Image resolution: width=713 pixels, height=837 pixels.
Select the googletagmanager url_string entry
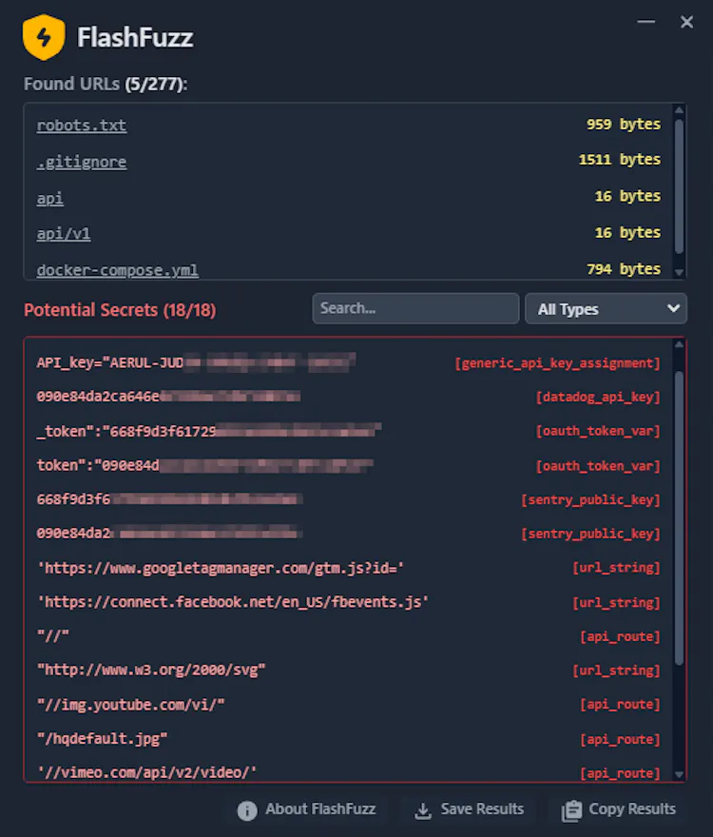(349, 568)
